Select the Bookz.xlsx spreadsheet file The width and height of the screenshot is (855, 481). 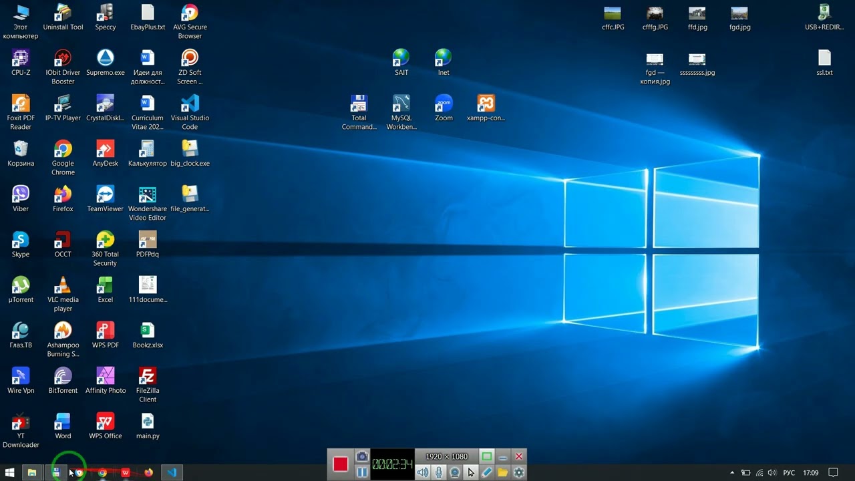click(148, 335)
